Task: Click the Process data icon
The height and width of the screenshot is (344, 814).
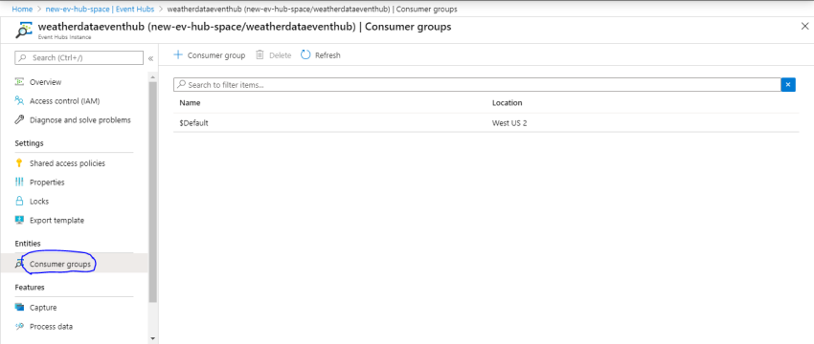Action: point(20,327)
